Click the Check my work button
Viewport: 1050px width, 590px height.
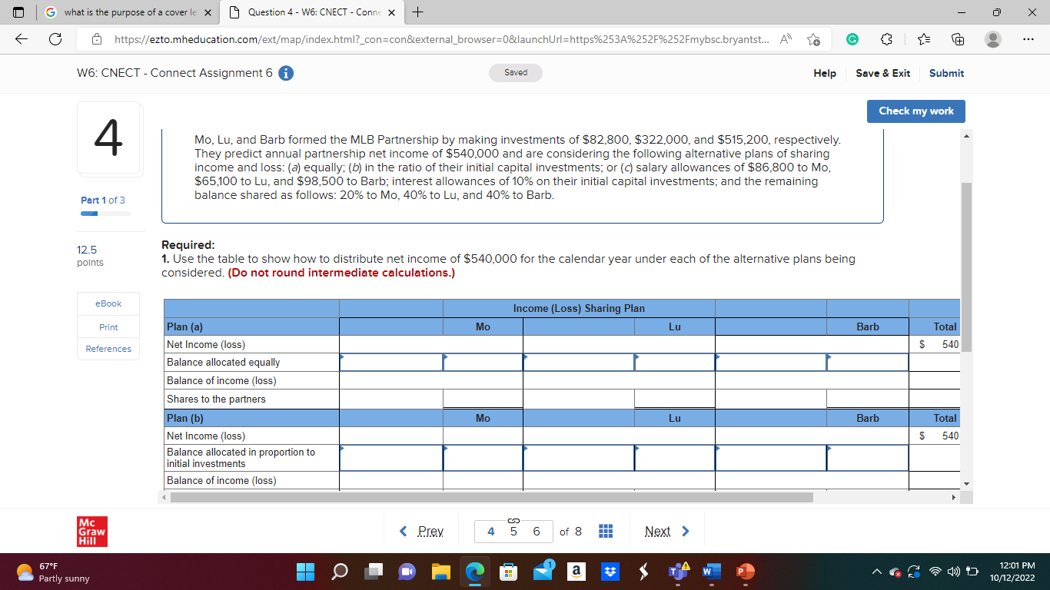pyautogui.click(x=915, y=111)
